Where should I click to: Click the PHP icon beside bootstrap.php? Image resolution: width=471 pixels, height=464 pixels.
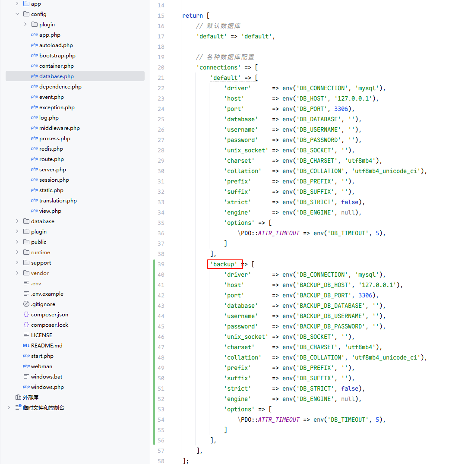pyautogui.click(x=35, y=56)
